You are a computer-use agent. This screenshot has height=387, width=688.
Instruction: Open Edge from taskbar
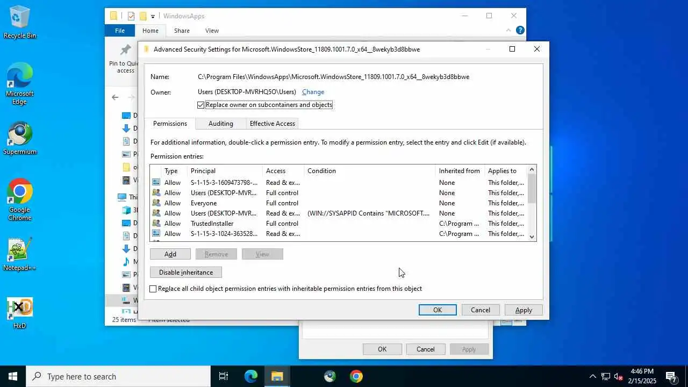click(x=251, y=376)
